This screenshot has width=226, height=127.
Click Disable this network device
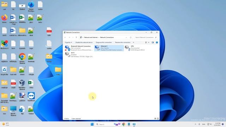[84, 42]
